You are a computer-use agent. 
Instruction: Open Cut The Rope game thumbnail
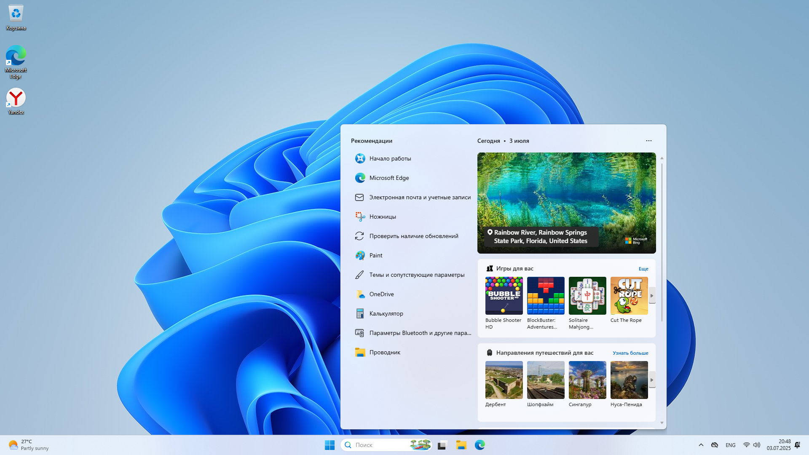[629, 296]
